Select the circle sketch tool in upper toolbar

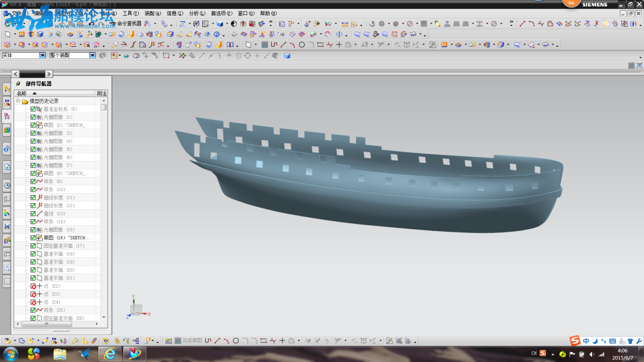[x=301, y=45]
